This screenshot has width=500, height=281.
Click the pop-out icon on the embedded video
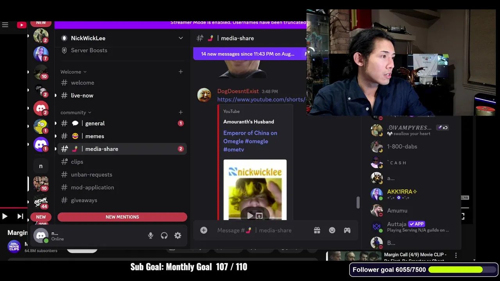coord(259,216)
